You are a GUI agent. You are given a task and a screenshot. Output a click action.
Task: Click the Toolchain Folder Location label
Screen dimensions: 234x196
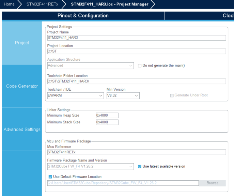click(x=67, y=76)
